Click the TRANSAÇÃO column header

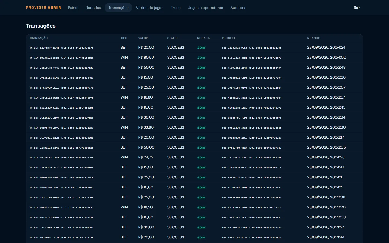39,38
